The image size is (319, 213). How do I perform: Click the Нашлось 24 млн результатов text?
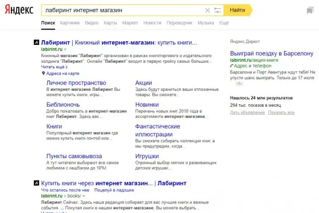pos(261,98)
